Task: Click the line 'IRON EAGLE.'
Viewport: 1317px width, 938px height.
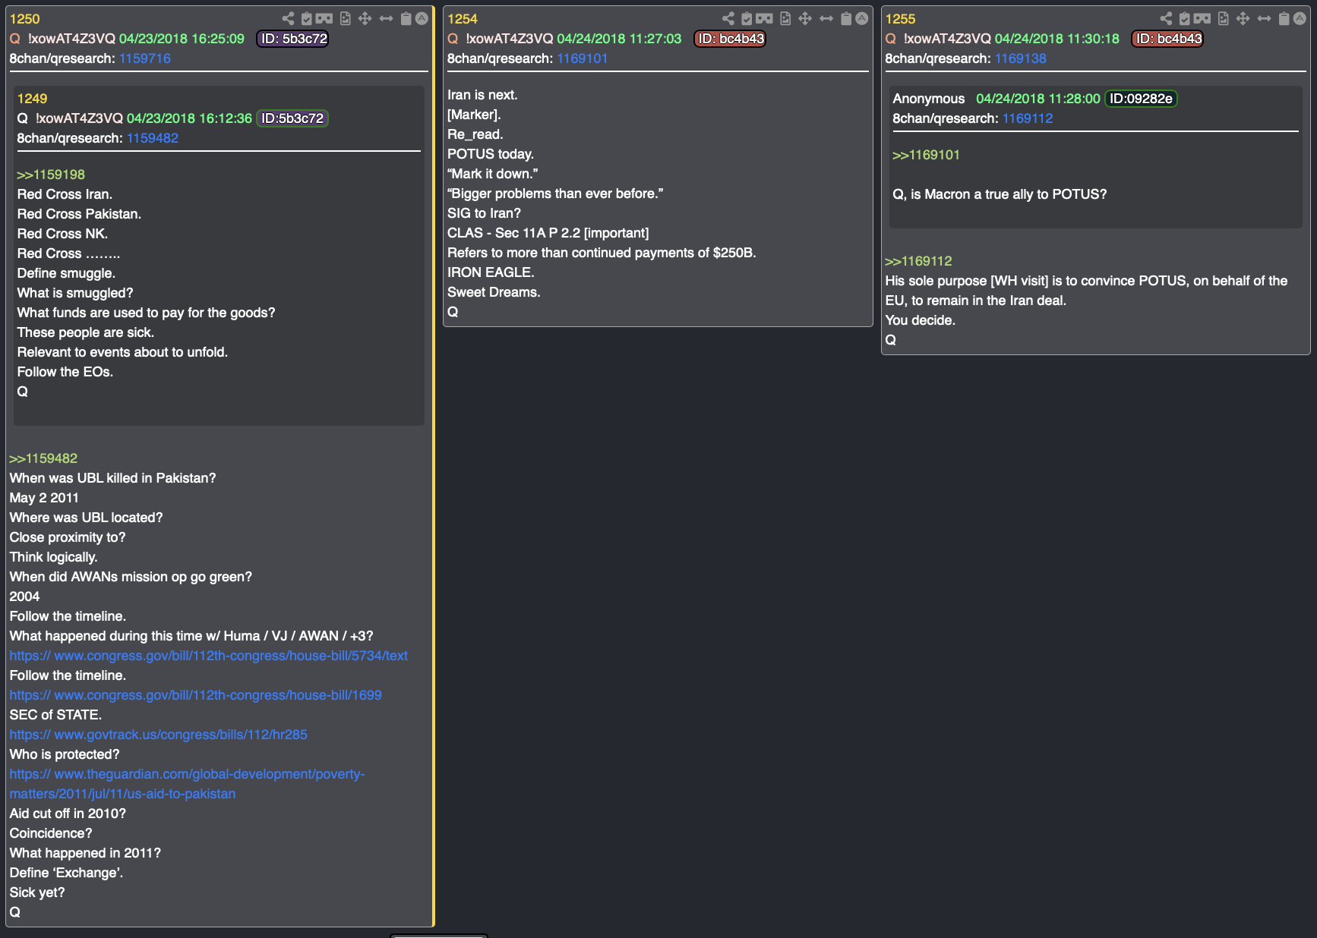Action: (491, 272)
